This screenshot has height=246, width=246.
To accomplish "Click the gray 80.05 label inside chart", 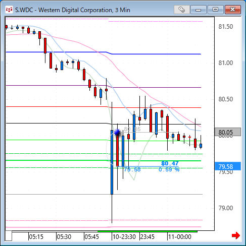I will click(x=132, y=129).
